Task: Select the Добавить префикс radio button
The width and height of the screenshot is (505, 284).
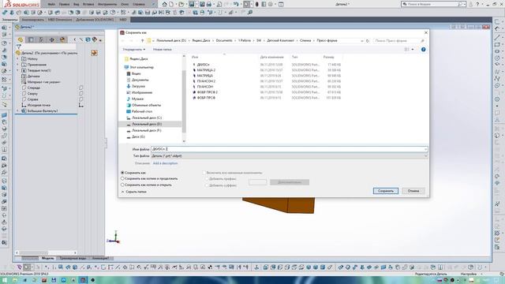Action: 207,179
